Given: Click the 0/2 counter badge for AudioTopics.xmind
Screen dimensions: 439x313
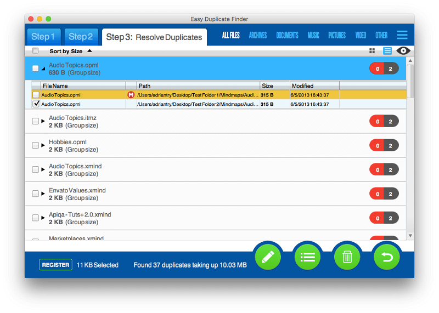Looking at the screenshot, I should (x=384, y=169).
